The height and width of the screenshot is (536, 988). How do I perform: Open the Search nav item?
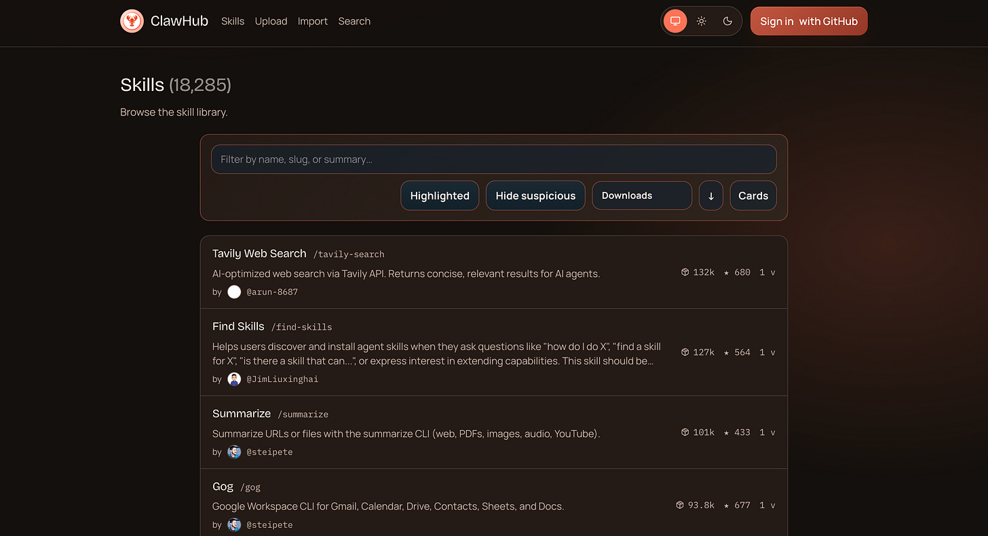(x=354, y=21)
